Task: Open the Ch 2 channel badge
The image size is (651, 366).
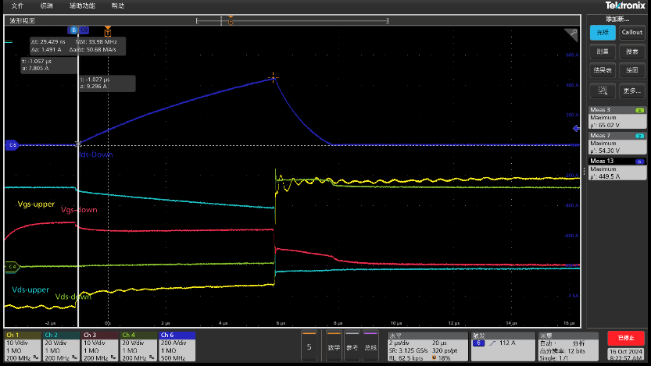Action: point(62,346)
